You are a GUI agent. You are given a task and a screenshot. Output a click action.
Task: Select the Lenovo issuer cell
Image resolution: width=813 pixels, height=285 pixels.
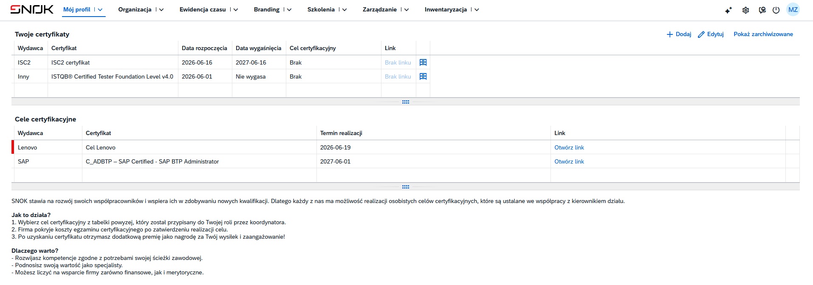[48, 147]
